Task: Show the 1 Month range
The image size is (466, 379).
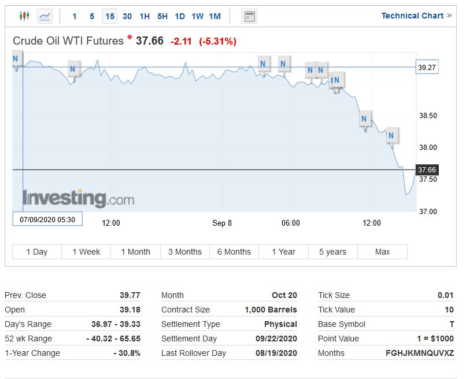Action: click(135, 252)
